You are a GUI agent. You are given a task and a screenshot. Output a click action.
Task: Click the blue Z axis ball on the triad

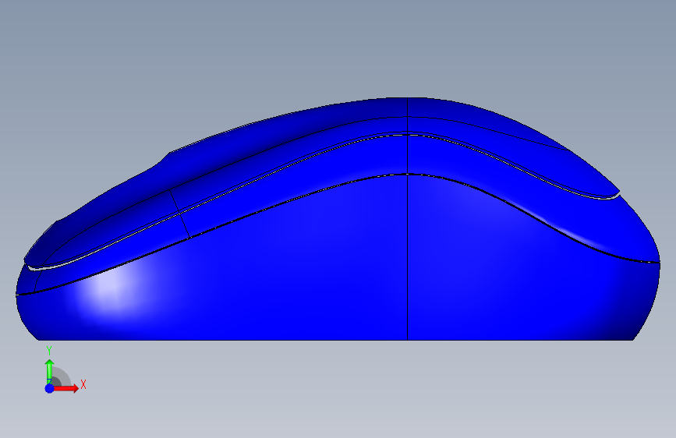click(50, 388)
